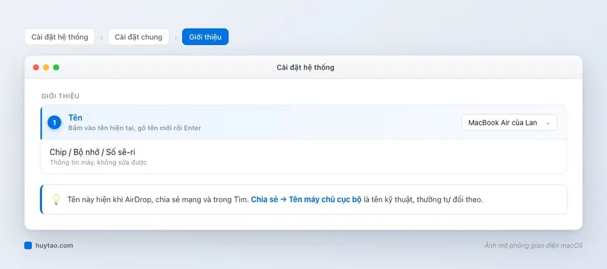Open the Cài đặt hệ thống breadcrumb
Image resolution: width=607 pixels, height=269 pixels.
(x=59, y=37)
